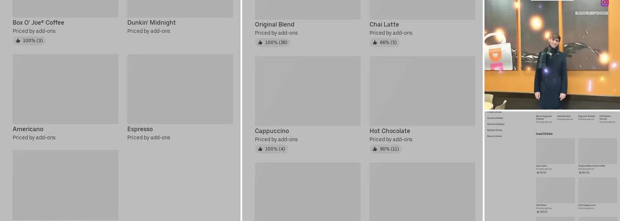Screen dimensions: 620x221
Task: Click the Cappuccino image placeholder
Action: pos(308,91)
